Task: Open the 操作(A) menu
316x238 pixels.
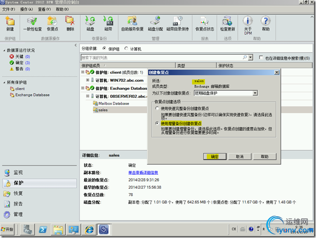Action: click(27, 9)
